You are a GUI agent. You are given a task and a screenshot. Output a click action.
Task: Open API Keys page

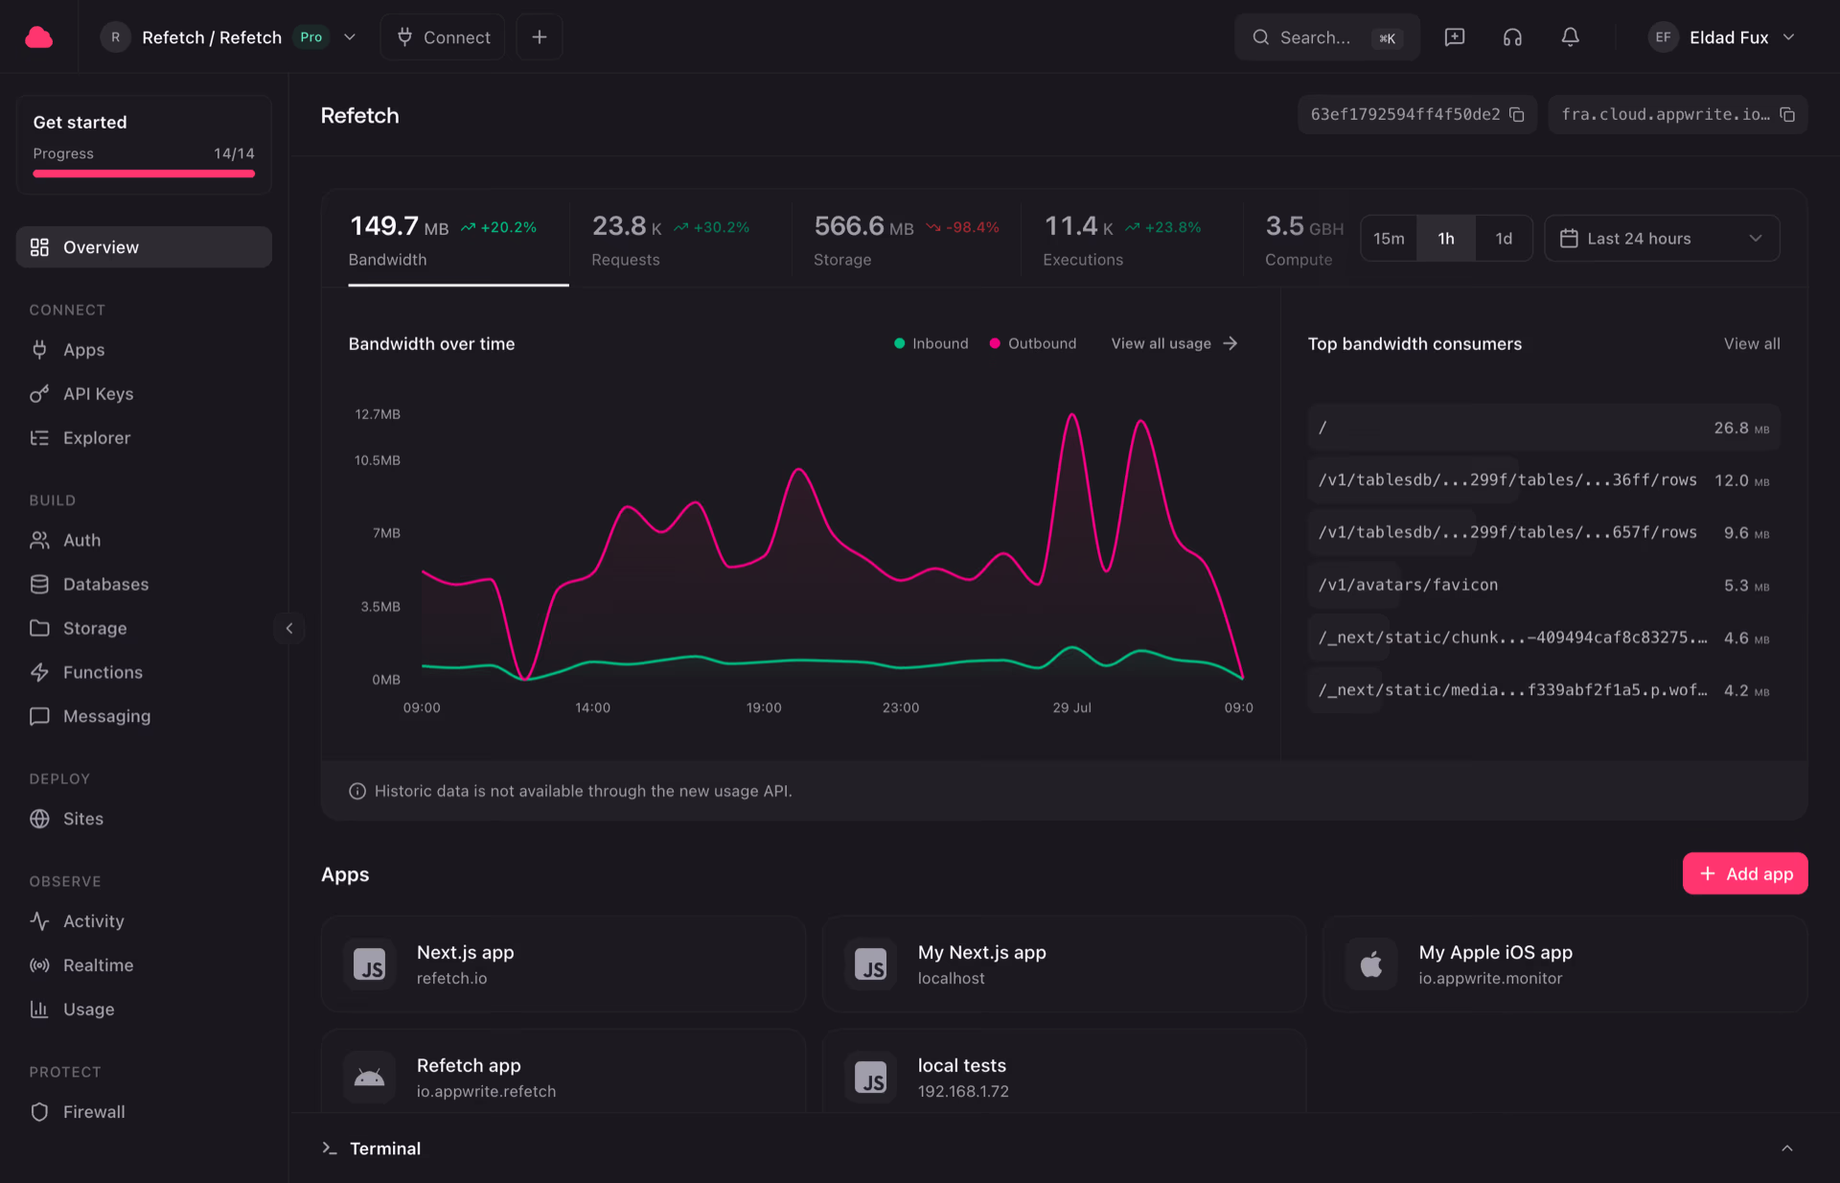144,394
